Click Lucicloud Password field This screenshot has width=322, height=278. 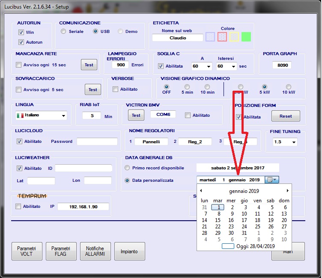click(97, 142)
